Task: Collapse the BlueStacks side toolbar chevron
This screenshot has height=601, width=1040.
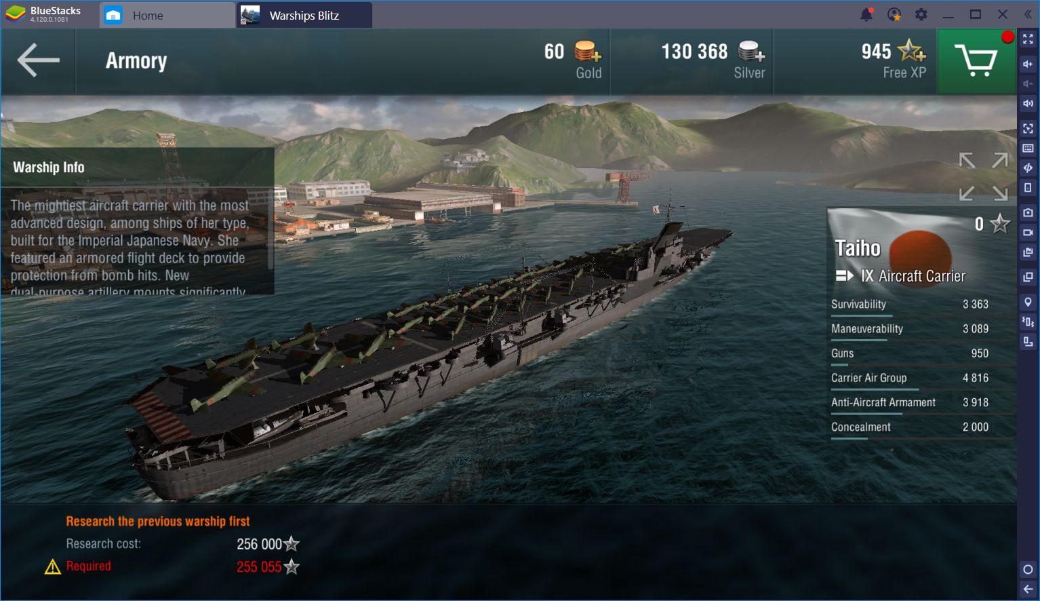Action: click(x=1028, y=14)
